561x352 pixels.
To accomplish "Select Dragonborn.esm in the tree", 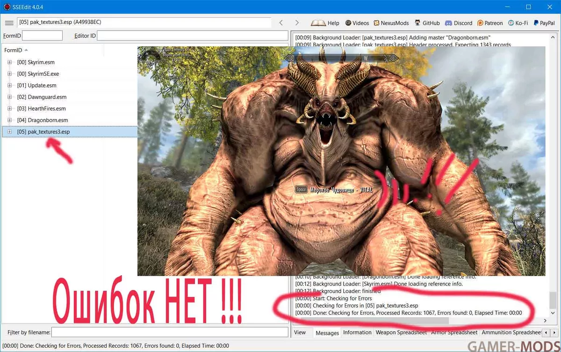I will click(x=43, y=120).
